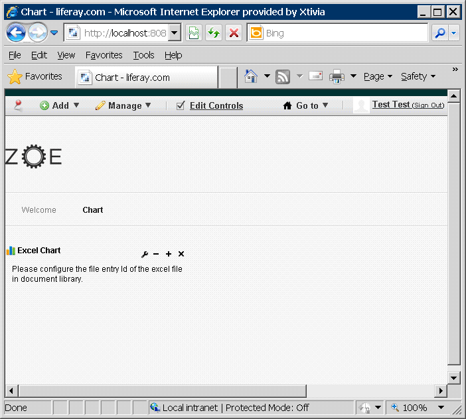466x419 pixels.
Task: Open the Home page toolbar icon
Action: point(251,77)
